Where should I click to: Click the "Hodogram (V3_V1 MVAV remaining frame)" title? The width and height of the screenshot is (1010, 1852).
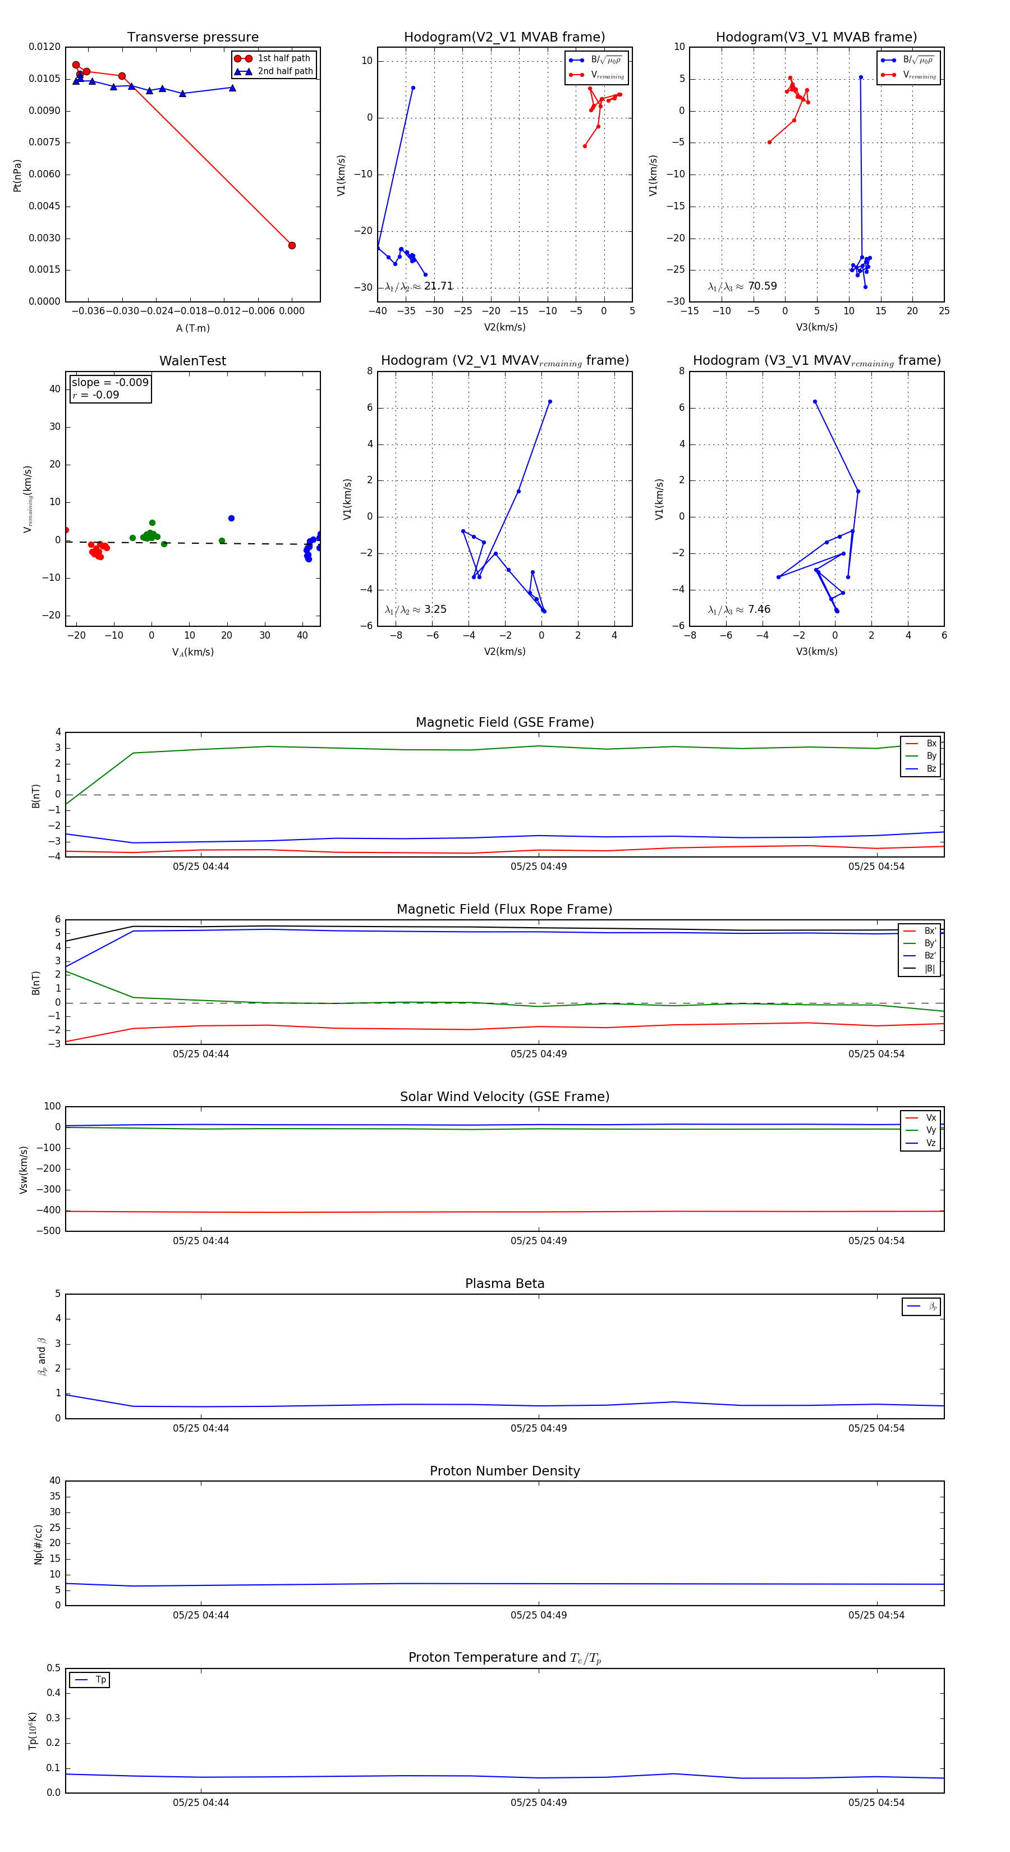[816, 361]
